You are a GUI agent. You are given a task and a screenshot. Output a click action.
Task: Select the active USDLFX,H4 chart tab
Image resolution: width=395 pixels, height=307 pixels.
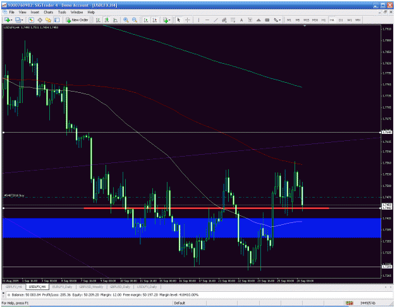coord(37,287)
